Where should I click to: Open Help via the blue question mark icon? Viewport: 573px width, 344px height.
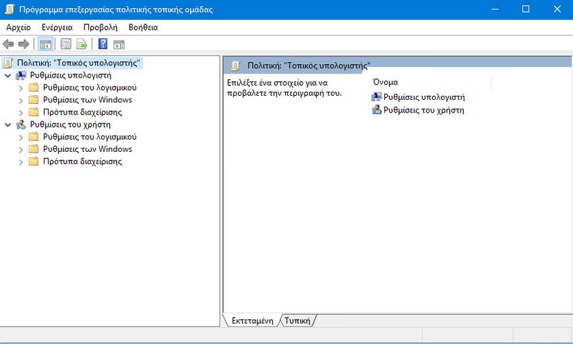(x=103, y=45)
